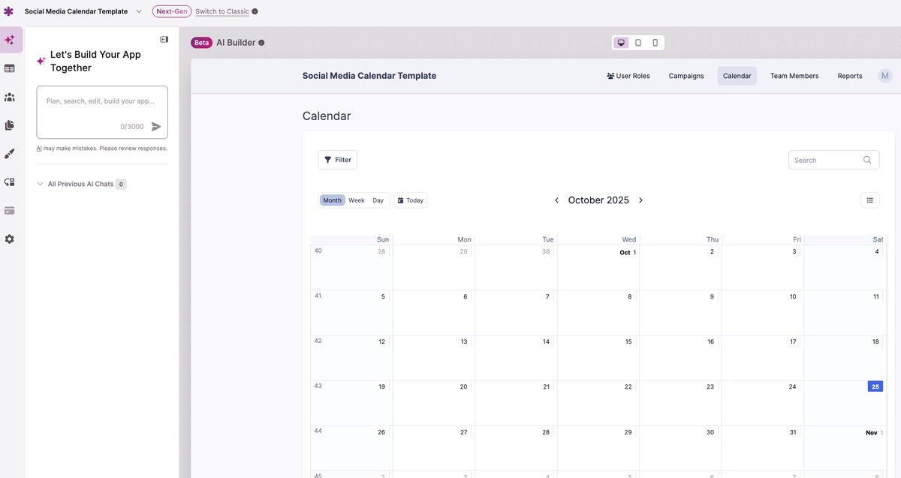Open the data tables sidebar icon
Viewport: 901px width, 478px height.
coord(10,68)
